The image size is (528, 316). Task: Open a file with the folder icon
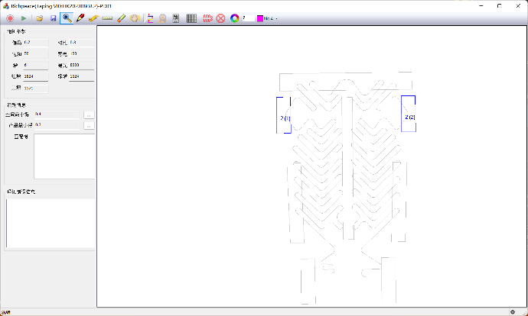[x=39, y=18]
